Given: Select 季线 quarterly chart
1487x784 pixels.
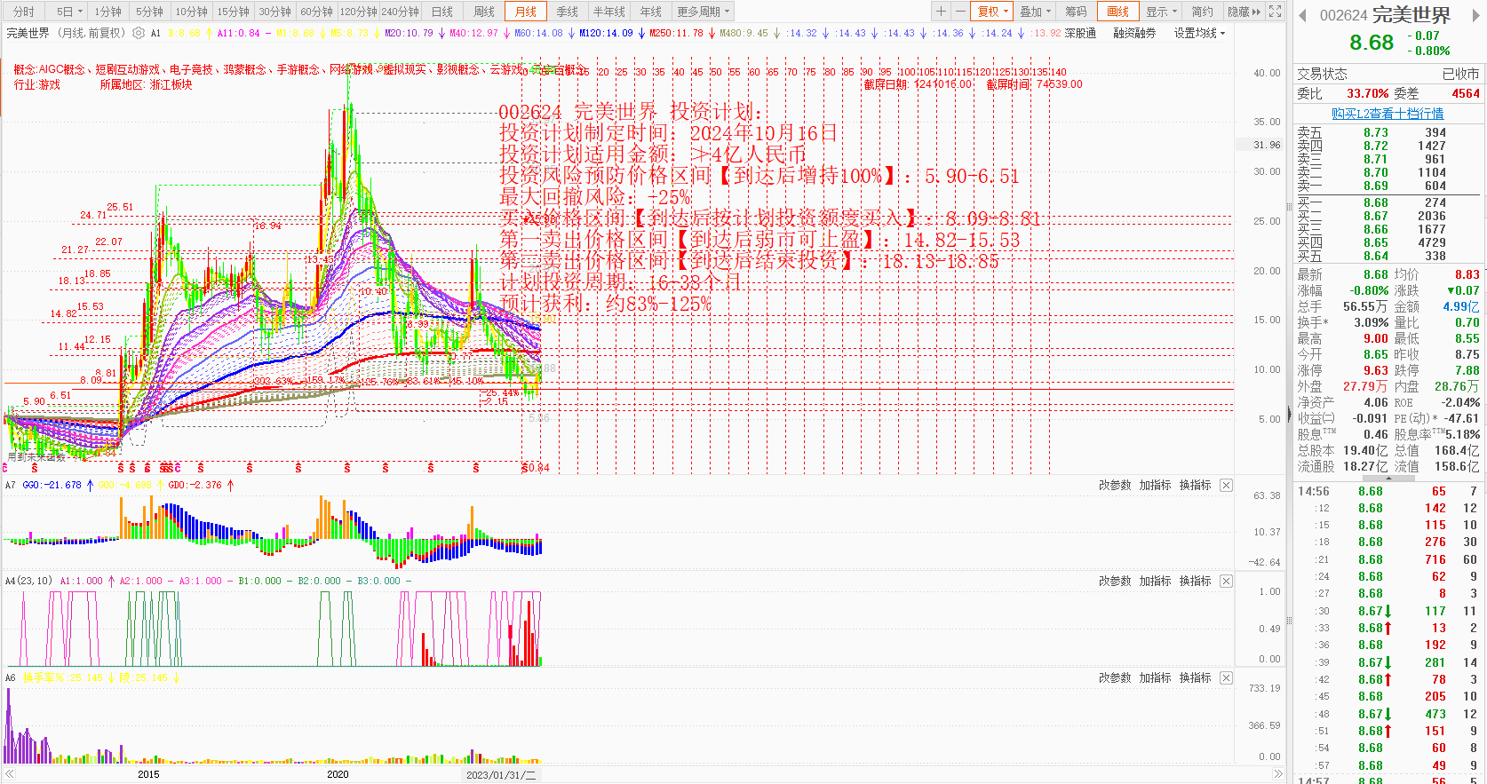Looking at the screenshot, I should 567,12.
